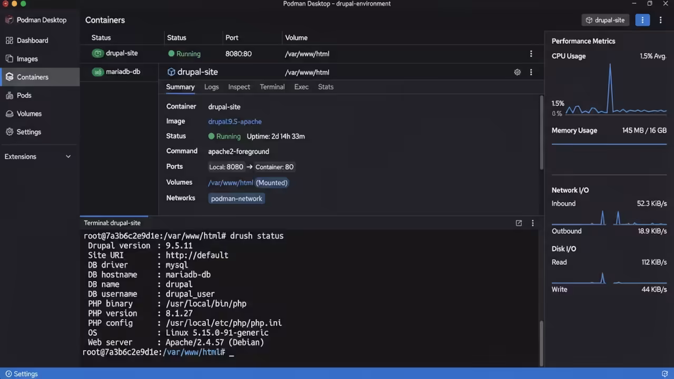The width and height of the screenshot is (674, 379).
Task: Click the gear icon in drupal-site details header
Action: point(517,72)
